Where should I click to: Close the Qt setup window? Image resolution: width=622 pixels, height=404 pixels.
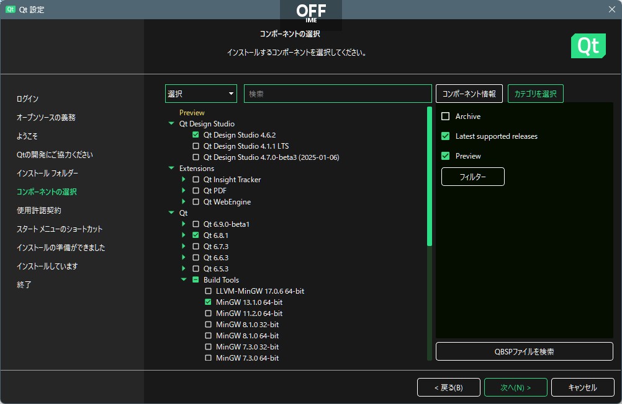point(611,9)
